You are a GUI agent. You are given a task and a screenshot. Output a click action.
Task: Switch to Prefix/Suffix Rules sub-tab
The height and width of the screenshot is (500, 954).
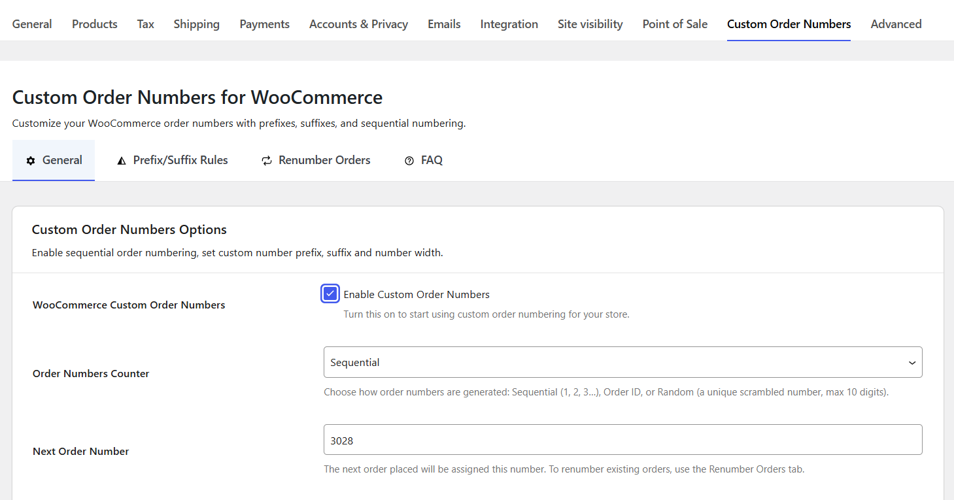tap(173, 160)
